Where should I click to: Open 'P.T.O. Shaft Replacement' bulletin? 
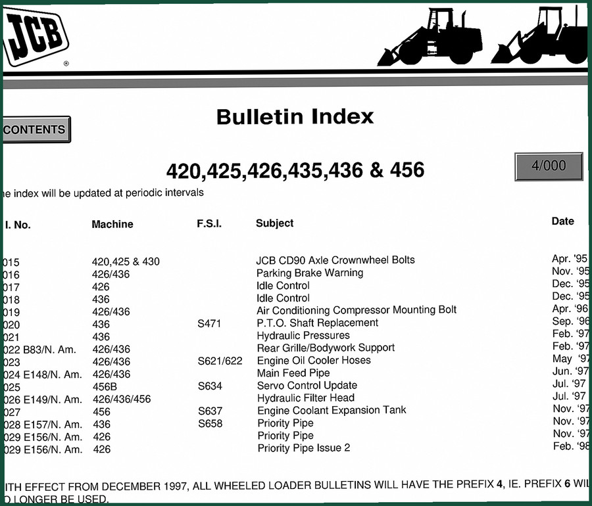[317, 323]
